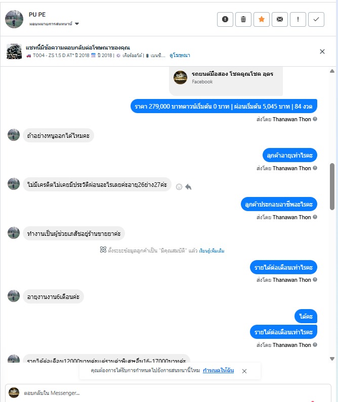The width and height of the screenshot is (338, 402).
Task: Click the chat scrollbar thumb
Action: 332,187
